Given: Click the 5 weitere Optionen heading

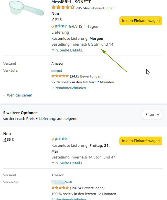Looking at the screenshot, I should 20,113.
